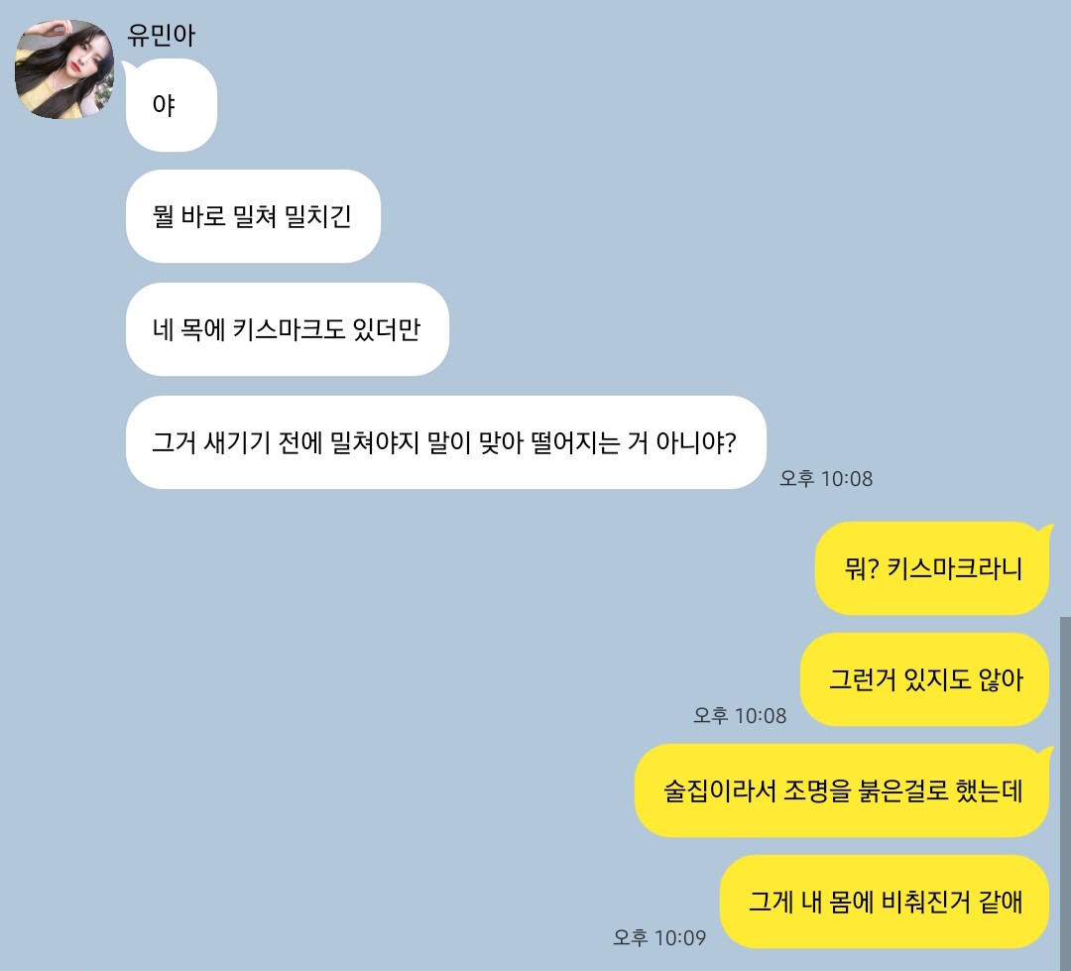Click the scrollbar track above the thumb
Image resolution: width=1071 pixels, height=971 pixels.
coord(1065,307)
